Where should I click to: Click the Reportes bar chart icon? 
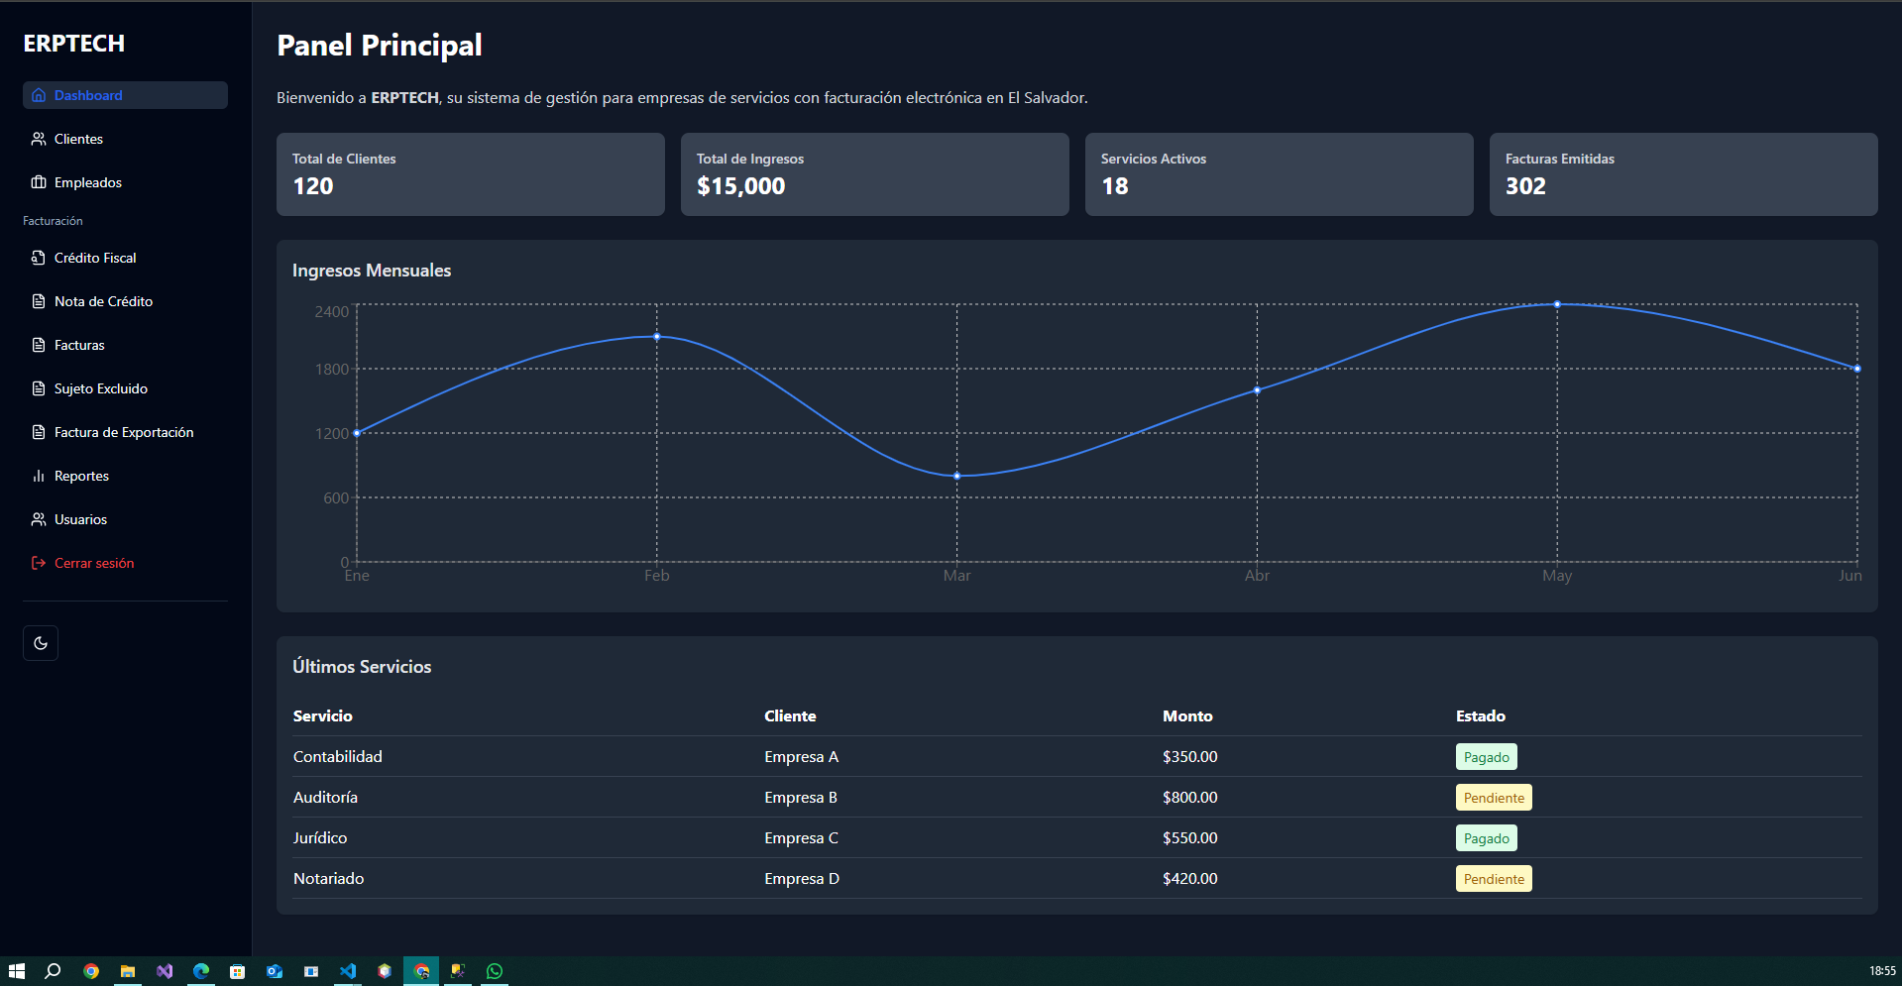click(x=39, y=476)
